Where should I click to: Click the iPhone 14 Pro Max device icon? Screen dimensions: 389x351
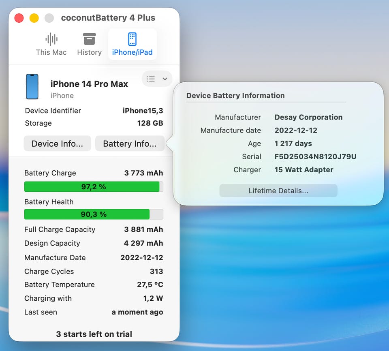click(32, 86)
